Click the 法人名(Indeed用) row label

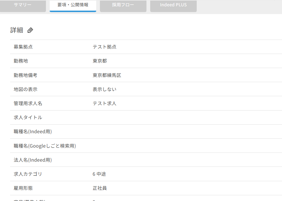(x=33, y=160)
